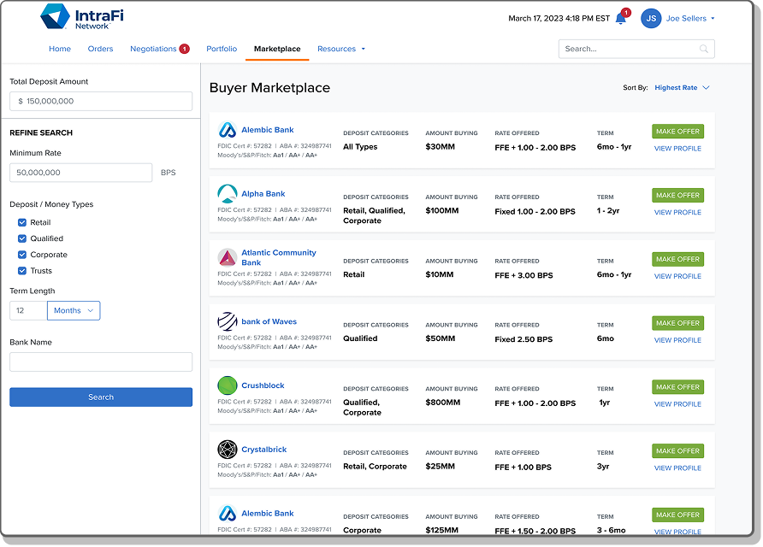
Task: Click the Alpha Bank logo icon
Action: tap(227, 195)
